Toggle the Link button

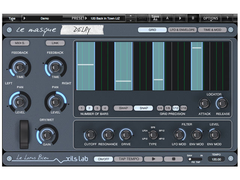pyautogui.click(x=55, y=43)
